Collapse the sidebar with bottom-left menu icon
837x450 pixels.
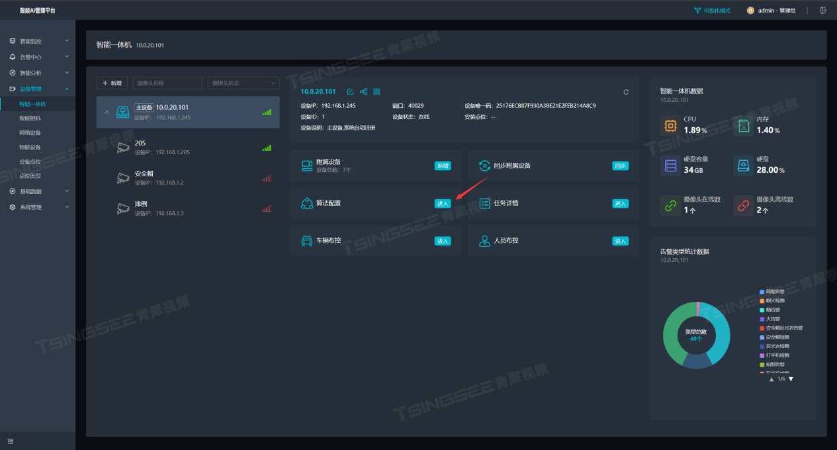click(11, 441)
